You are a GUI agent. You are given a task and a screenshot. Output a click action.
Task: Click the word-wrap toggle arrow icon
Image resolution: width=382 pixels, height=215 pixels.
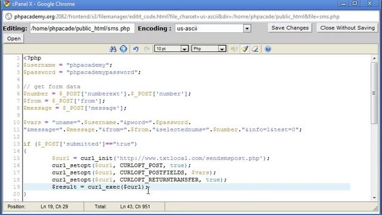[234, 49]
